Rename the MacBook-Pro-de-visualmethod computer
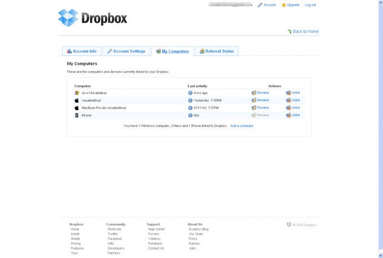Screen dimensions: 383x258 (260, 107)
